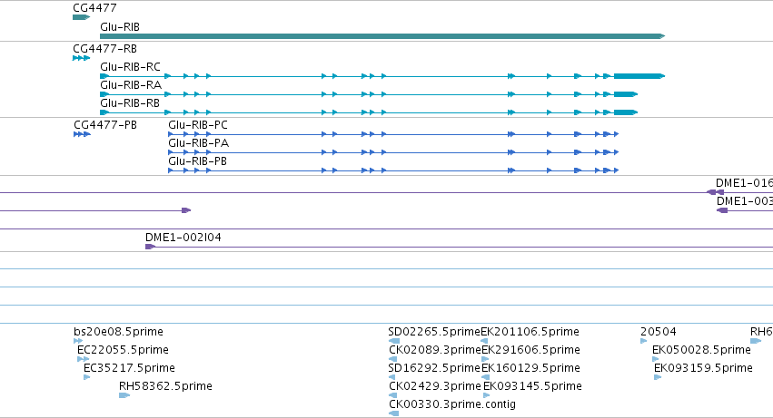Screen dimensions: 773x418
Task: Click the EK050028.5prime EST arrow
Action: point(656,359)
